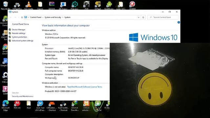Screen dimensions: 210x118
Task: Open Microsoft Edge desktop shortcut
Action: pyautogui.click(x=6, y=106)
